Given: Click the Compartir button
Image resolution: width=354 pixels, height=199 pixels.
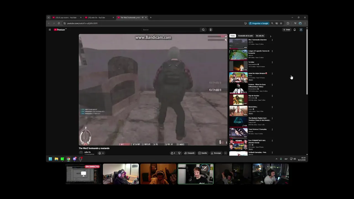Looking at the screenshot, I should click(x=189, y=153).
